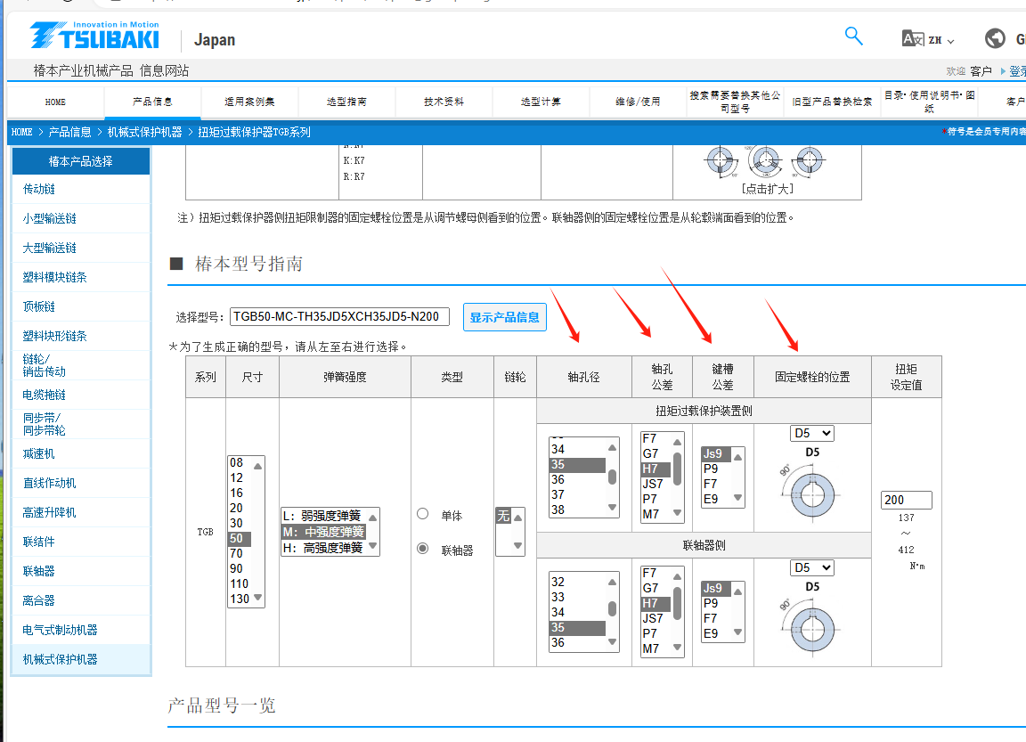Open 联轴器 in the sidebar
1026x742 pixels.
click(x=81, y=571)
